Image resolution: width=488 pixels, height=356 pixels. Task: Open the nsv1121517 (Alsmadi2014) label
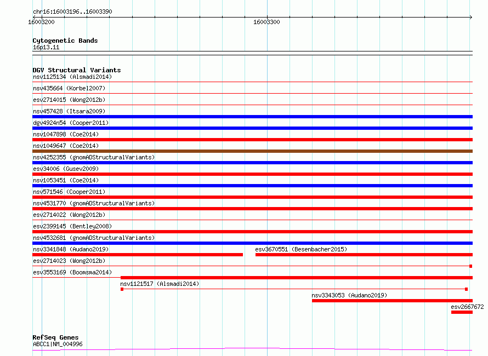(160, 284)
